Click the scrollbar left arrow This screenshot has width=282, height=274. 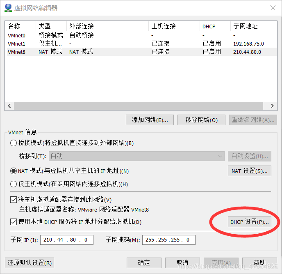pos(9,106)
